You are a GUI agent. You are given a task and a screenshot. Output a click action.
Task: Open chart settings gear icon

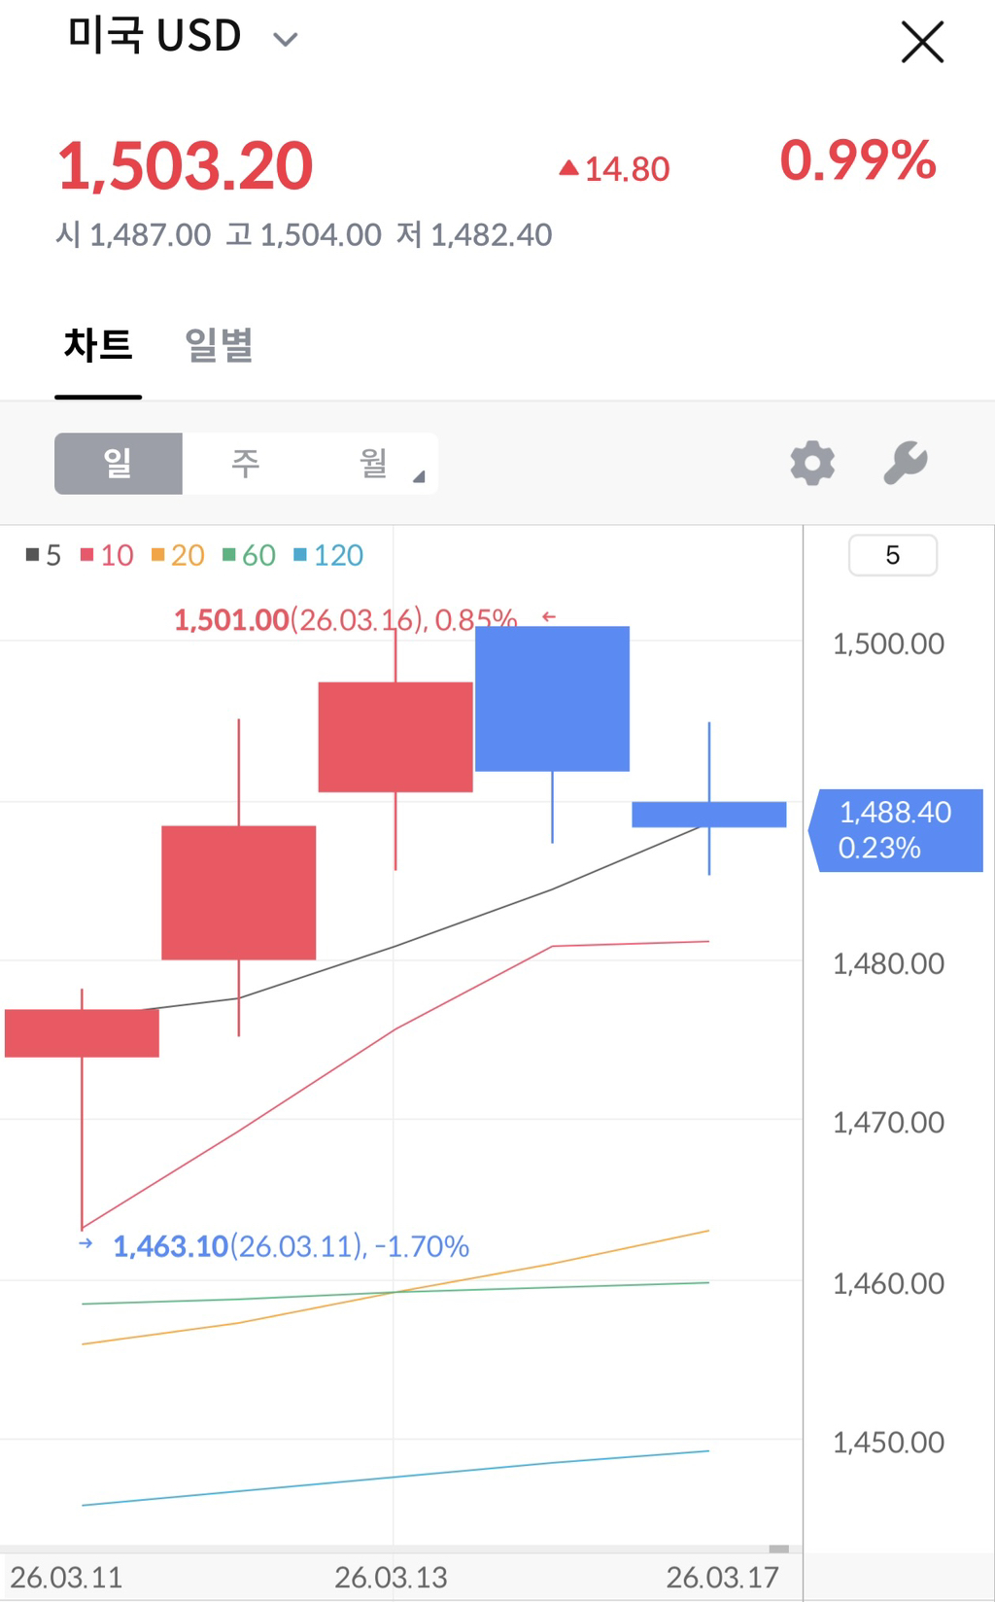pyautogui.click(x=812, y=463)
